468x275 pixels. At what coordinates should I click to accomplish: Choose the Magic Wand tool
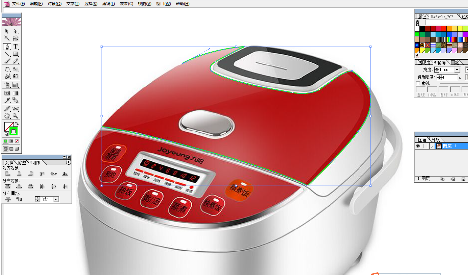point(7,38)
